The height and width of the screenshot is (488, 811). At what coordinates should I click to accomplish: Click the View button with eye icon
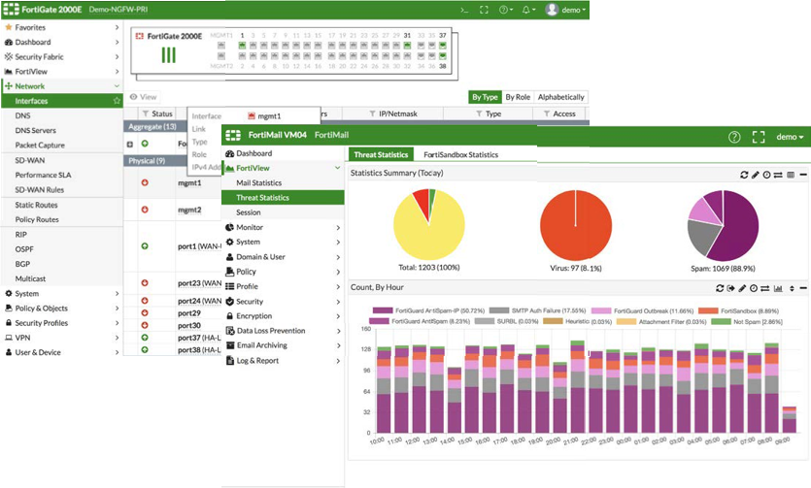click(x=144, y=97)
